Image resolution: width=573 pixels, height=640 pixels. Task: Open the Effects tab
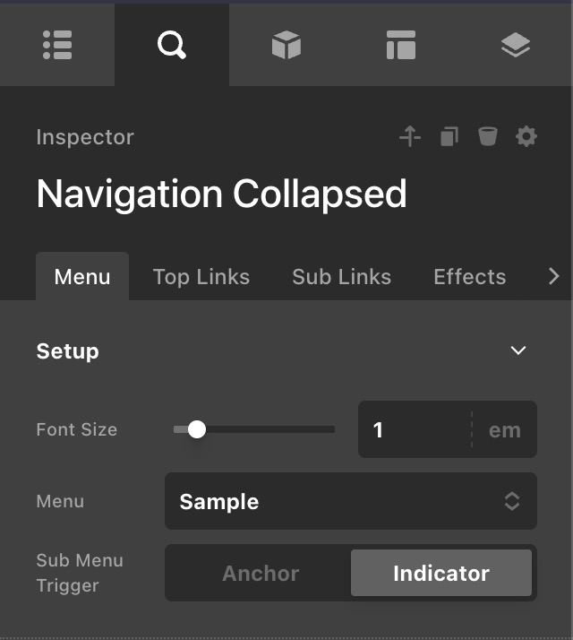tap(469, 276)
